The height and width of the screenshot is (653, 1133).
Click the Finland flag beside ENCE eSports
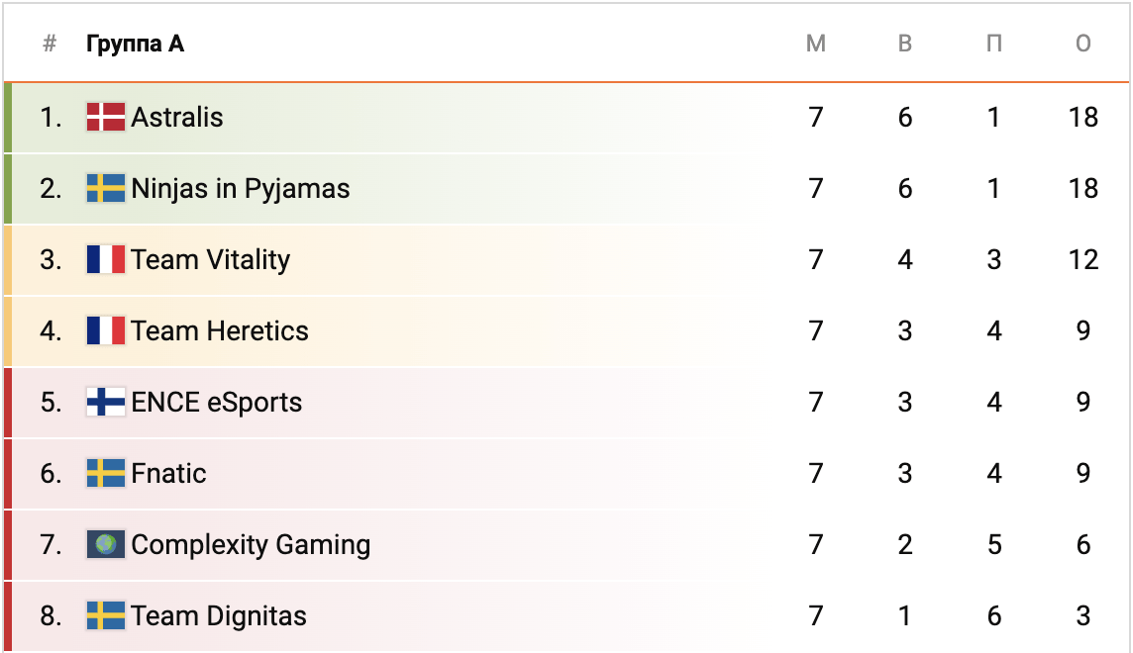coord(105,403)
